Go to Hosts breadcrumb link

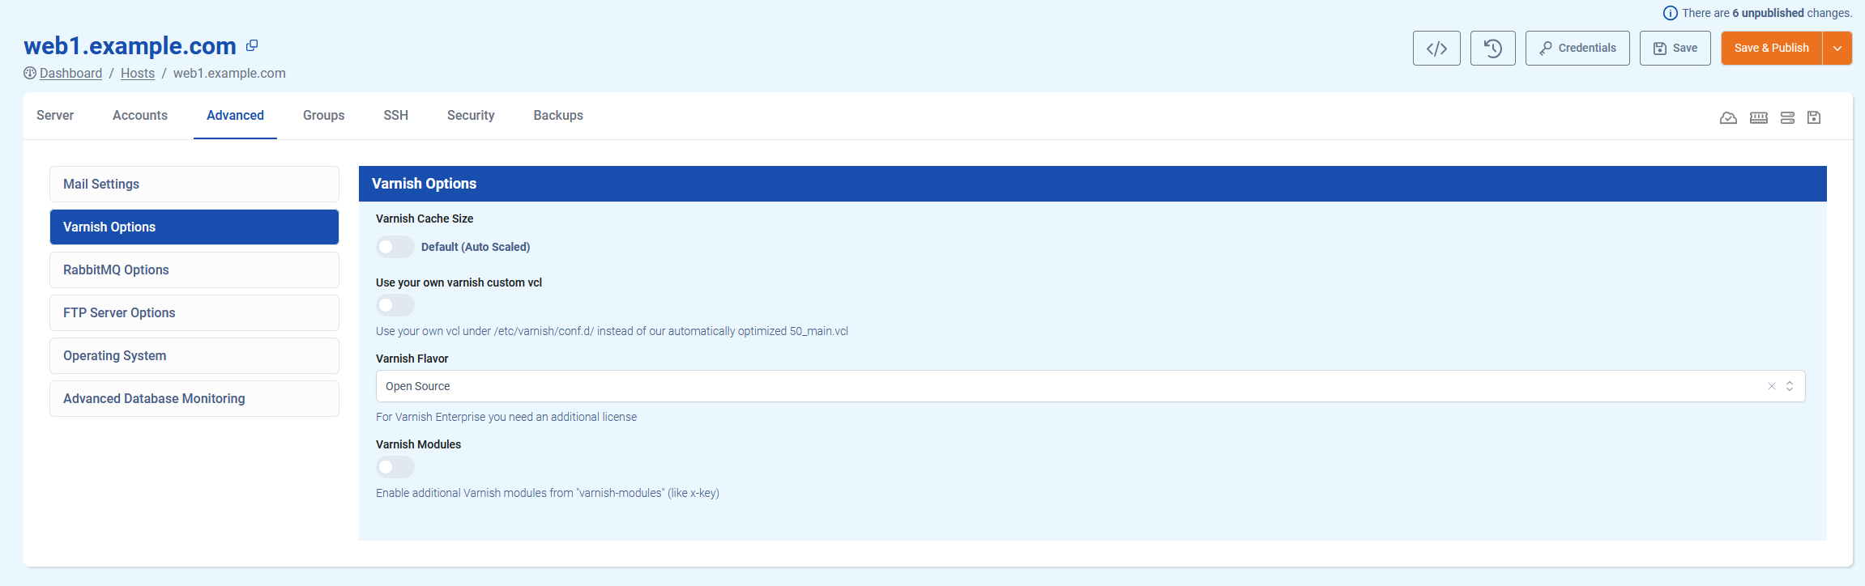pos(137,74)
